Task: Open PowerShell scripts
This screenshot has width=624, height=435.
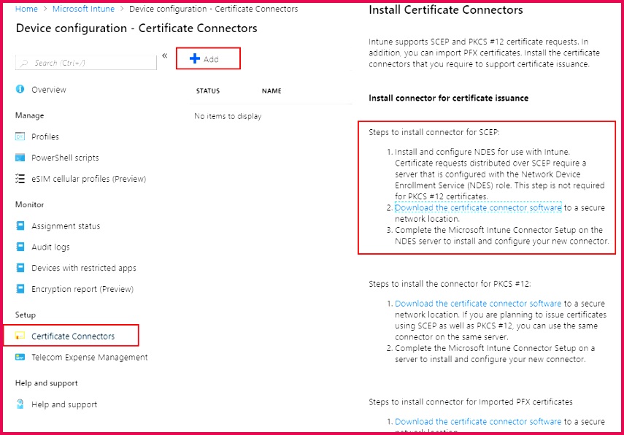Action: click(x=65, y=158)
